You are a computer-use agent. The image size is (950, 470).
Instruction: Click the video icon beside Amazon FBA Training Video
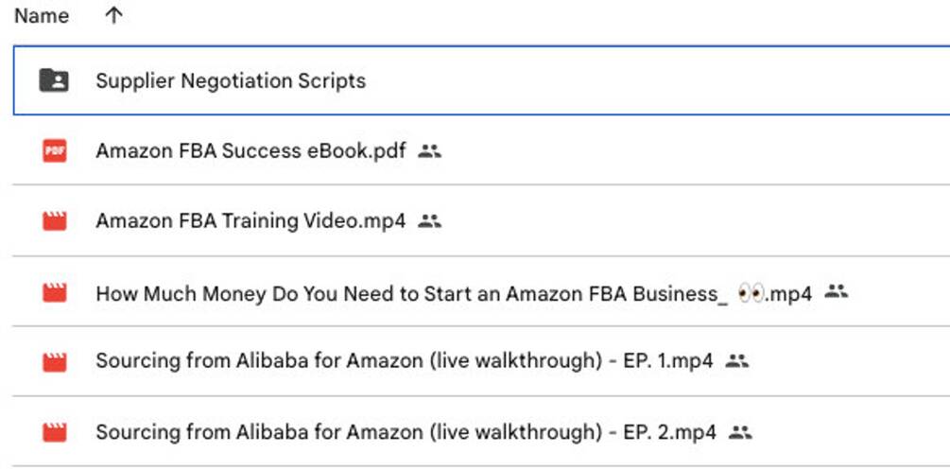pos(55,221)
